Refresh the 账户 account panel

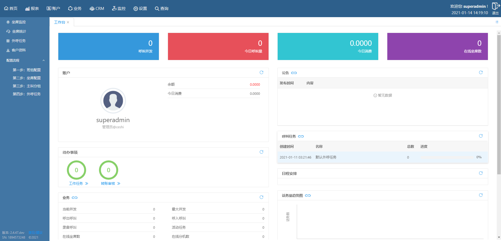click(261, 73)
